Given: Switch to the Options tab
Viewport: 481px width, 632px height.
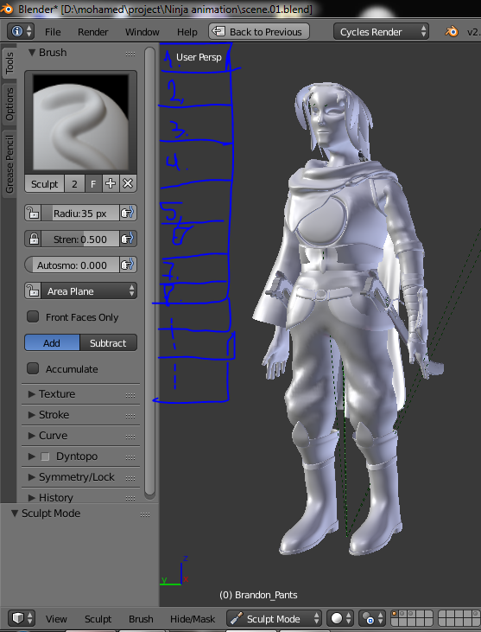Looking at the screenshot, I should click(9, 104).
